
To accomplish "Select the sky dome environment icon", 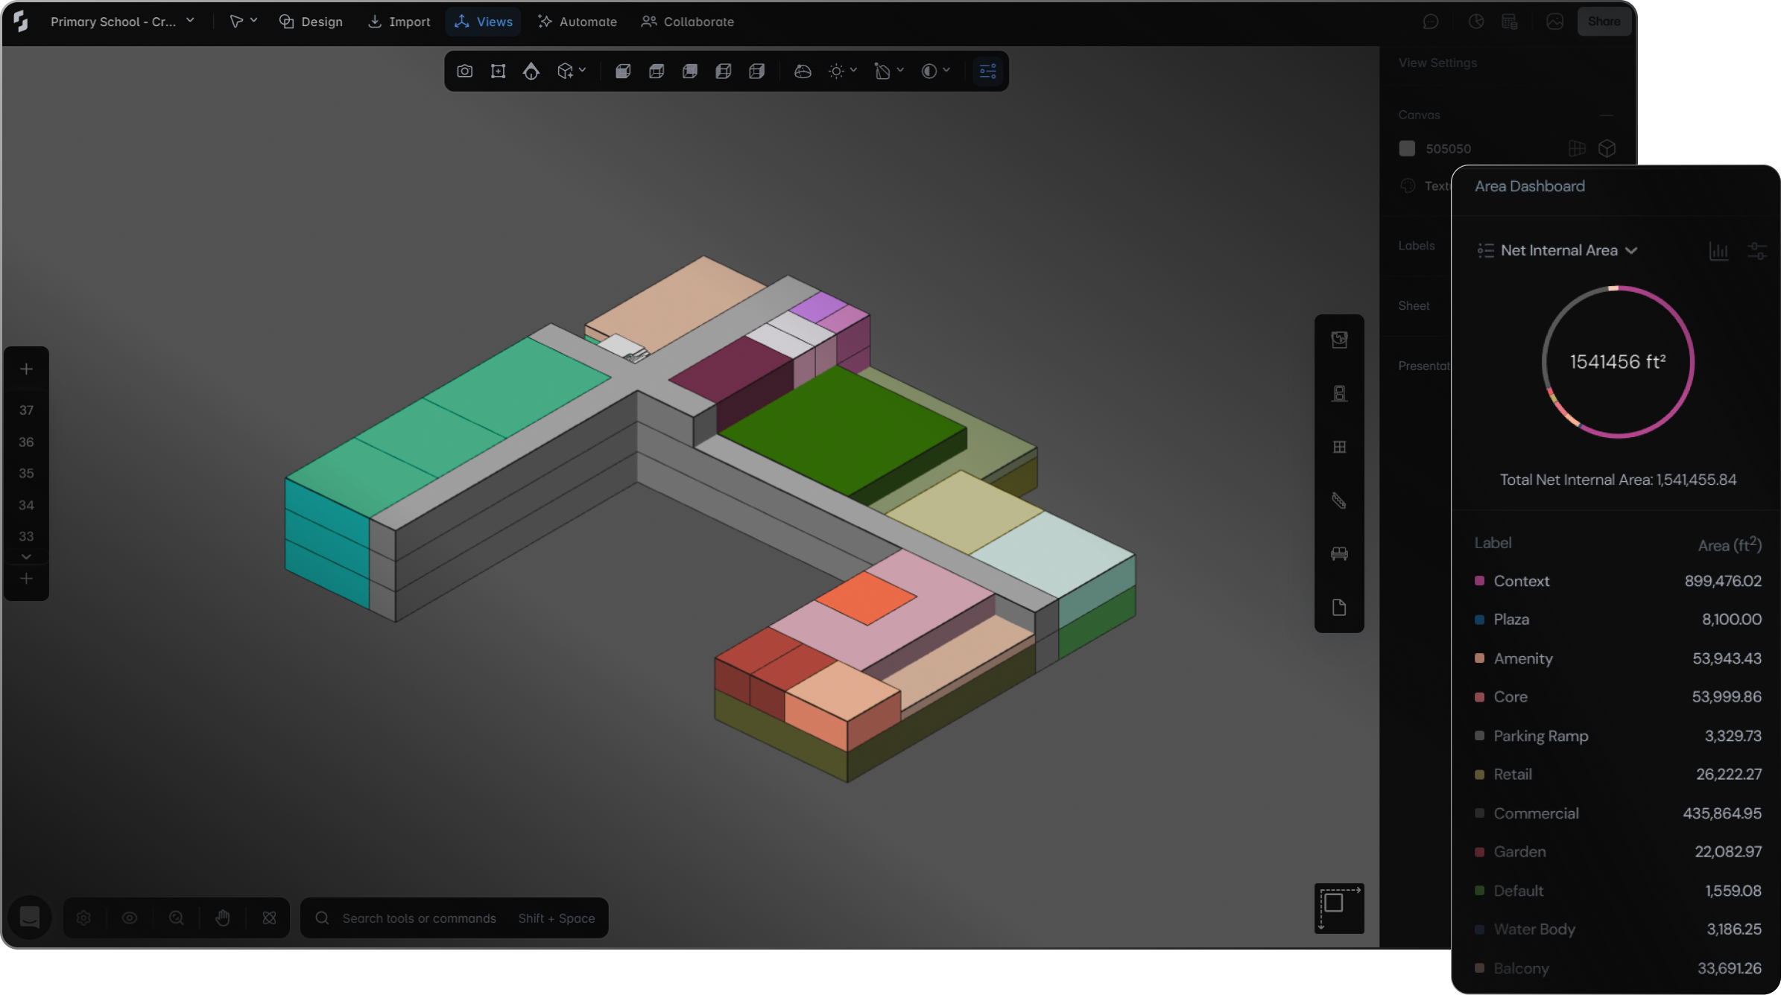I will 802,71.
